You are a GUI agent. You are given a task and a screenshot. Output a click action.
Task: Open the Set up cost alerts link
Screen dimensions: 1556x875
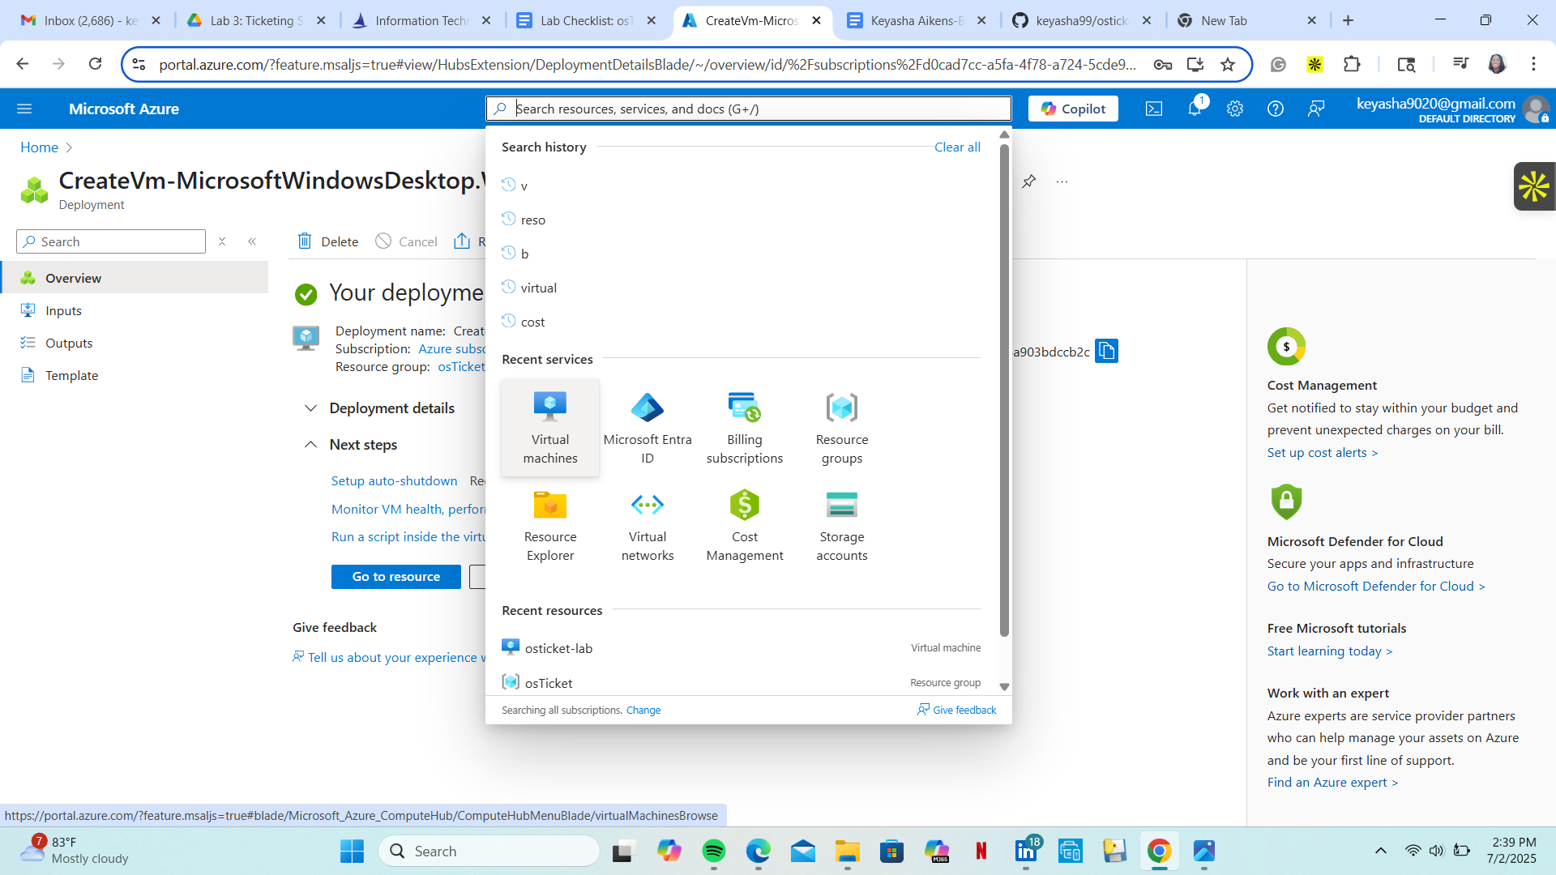[x=1323, y=452]
